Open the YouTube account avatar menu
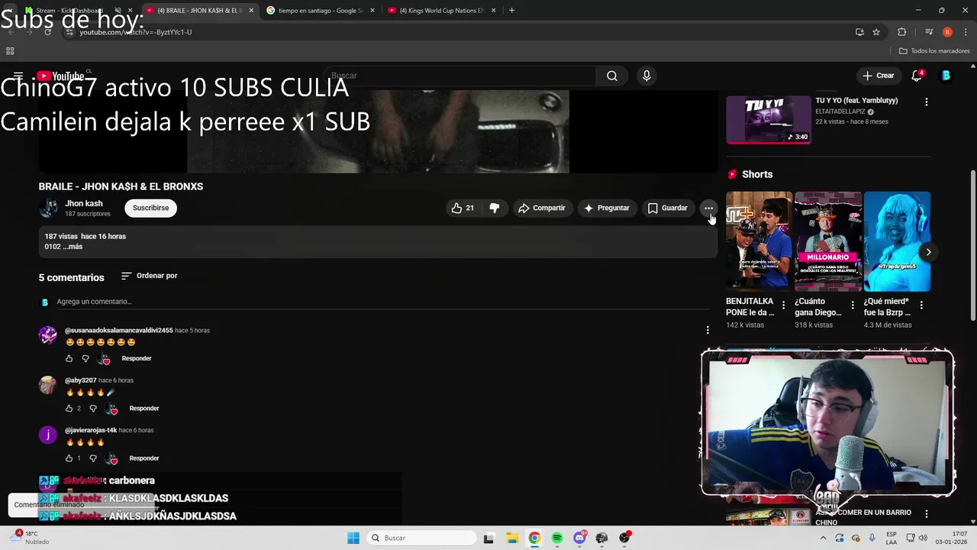Screen dimensions: 977x550 pyautogui.click(x=946, y=76)
